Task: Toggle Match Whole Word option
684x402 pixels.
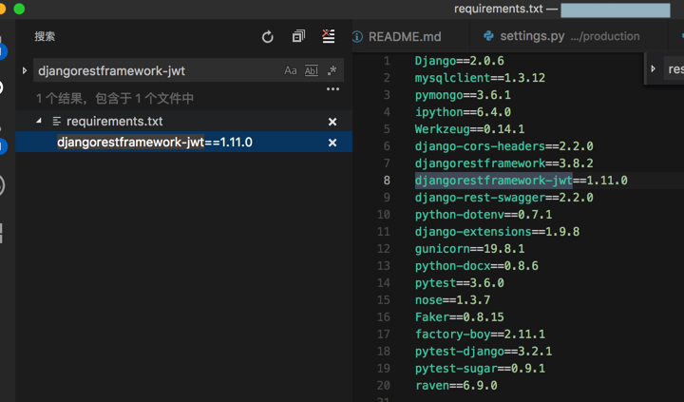Action: 311,70
